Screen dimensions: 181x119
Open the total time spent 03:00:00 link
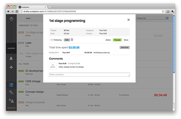click(x=74, y=47)
